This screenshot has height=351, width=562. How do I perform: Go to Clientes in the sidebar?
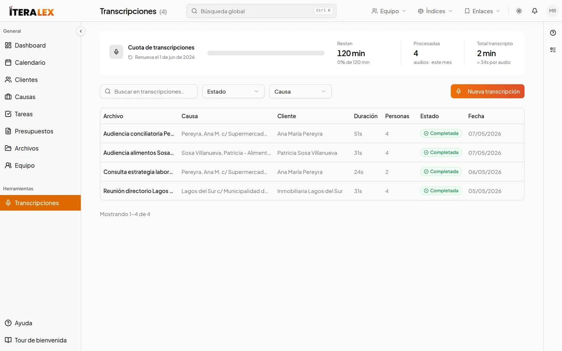[x=41, y=80]
